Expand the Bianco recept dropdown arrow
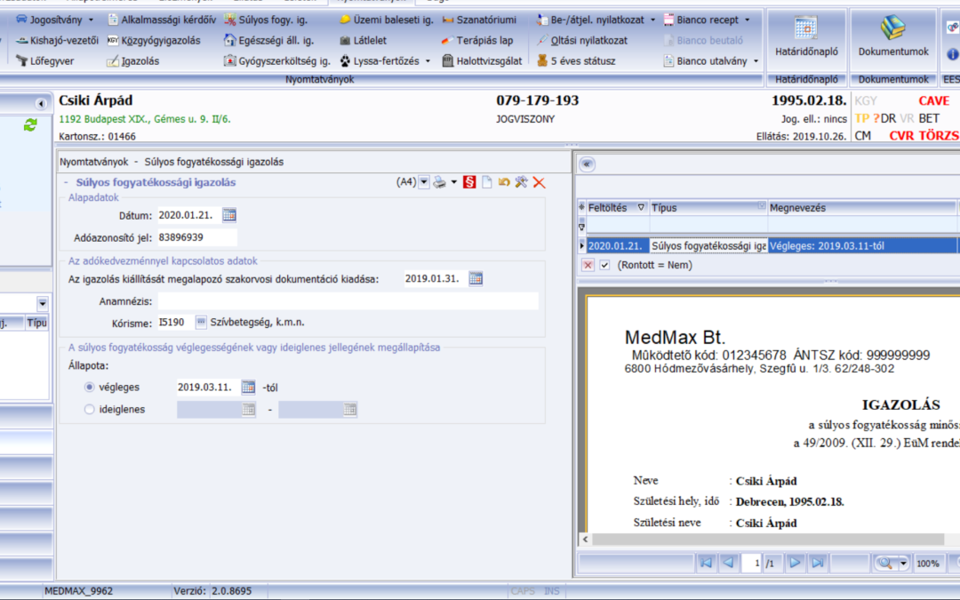Viewport: 960px width, 600px height. (x=747, y=20)
